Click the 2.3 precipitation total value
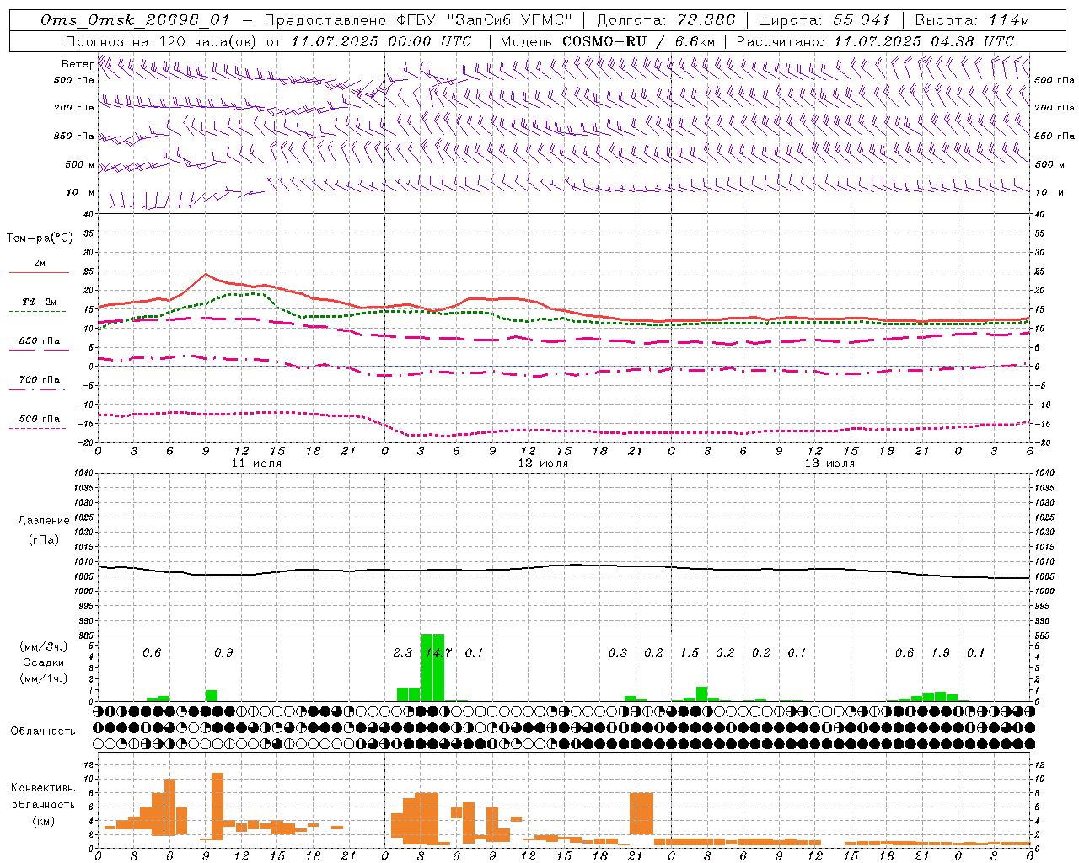This screenshot has height=863, width=1079. (x=403, y=653)
